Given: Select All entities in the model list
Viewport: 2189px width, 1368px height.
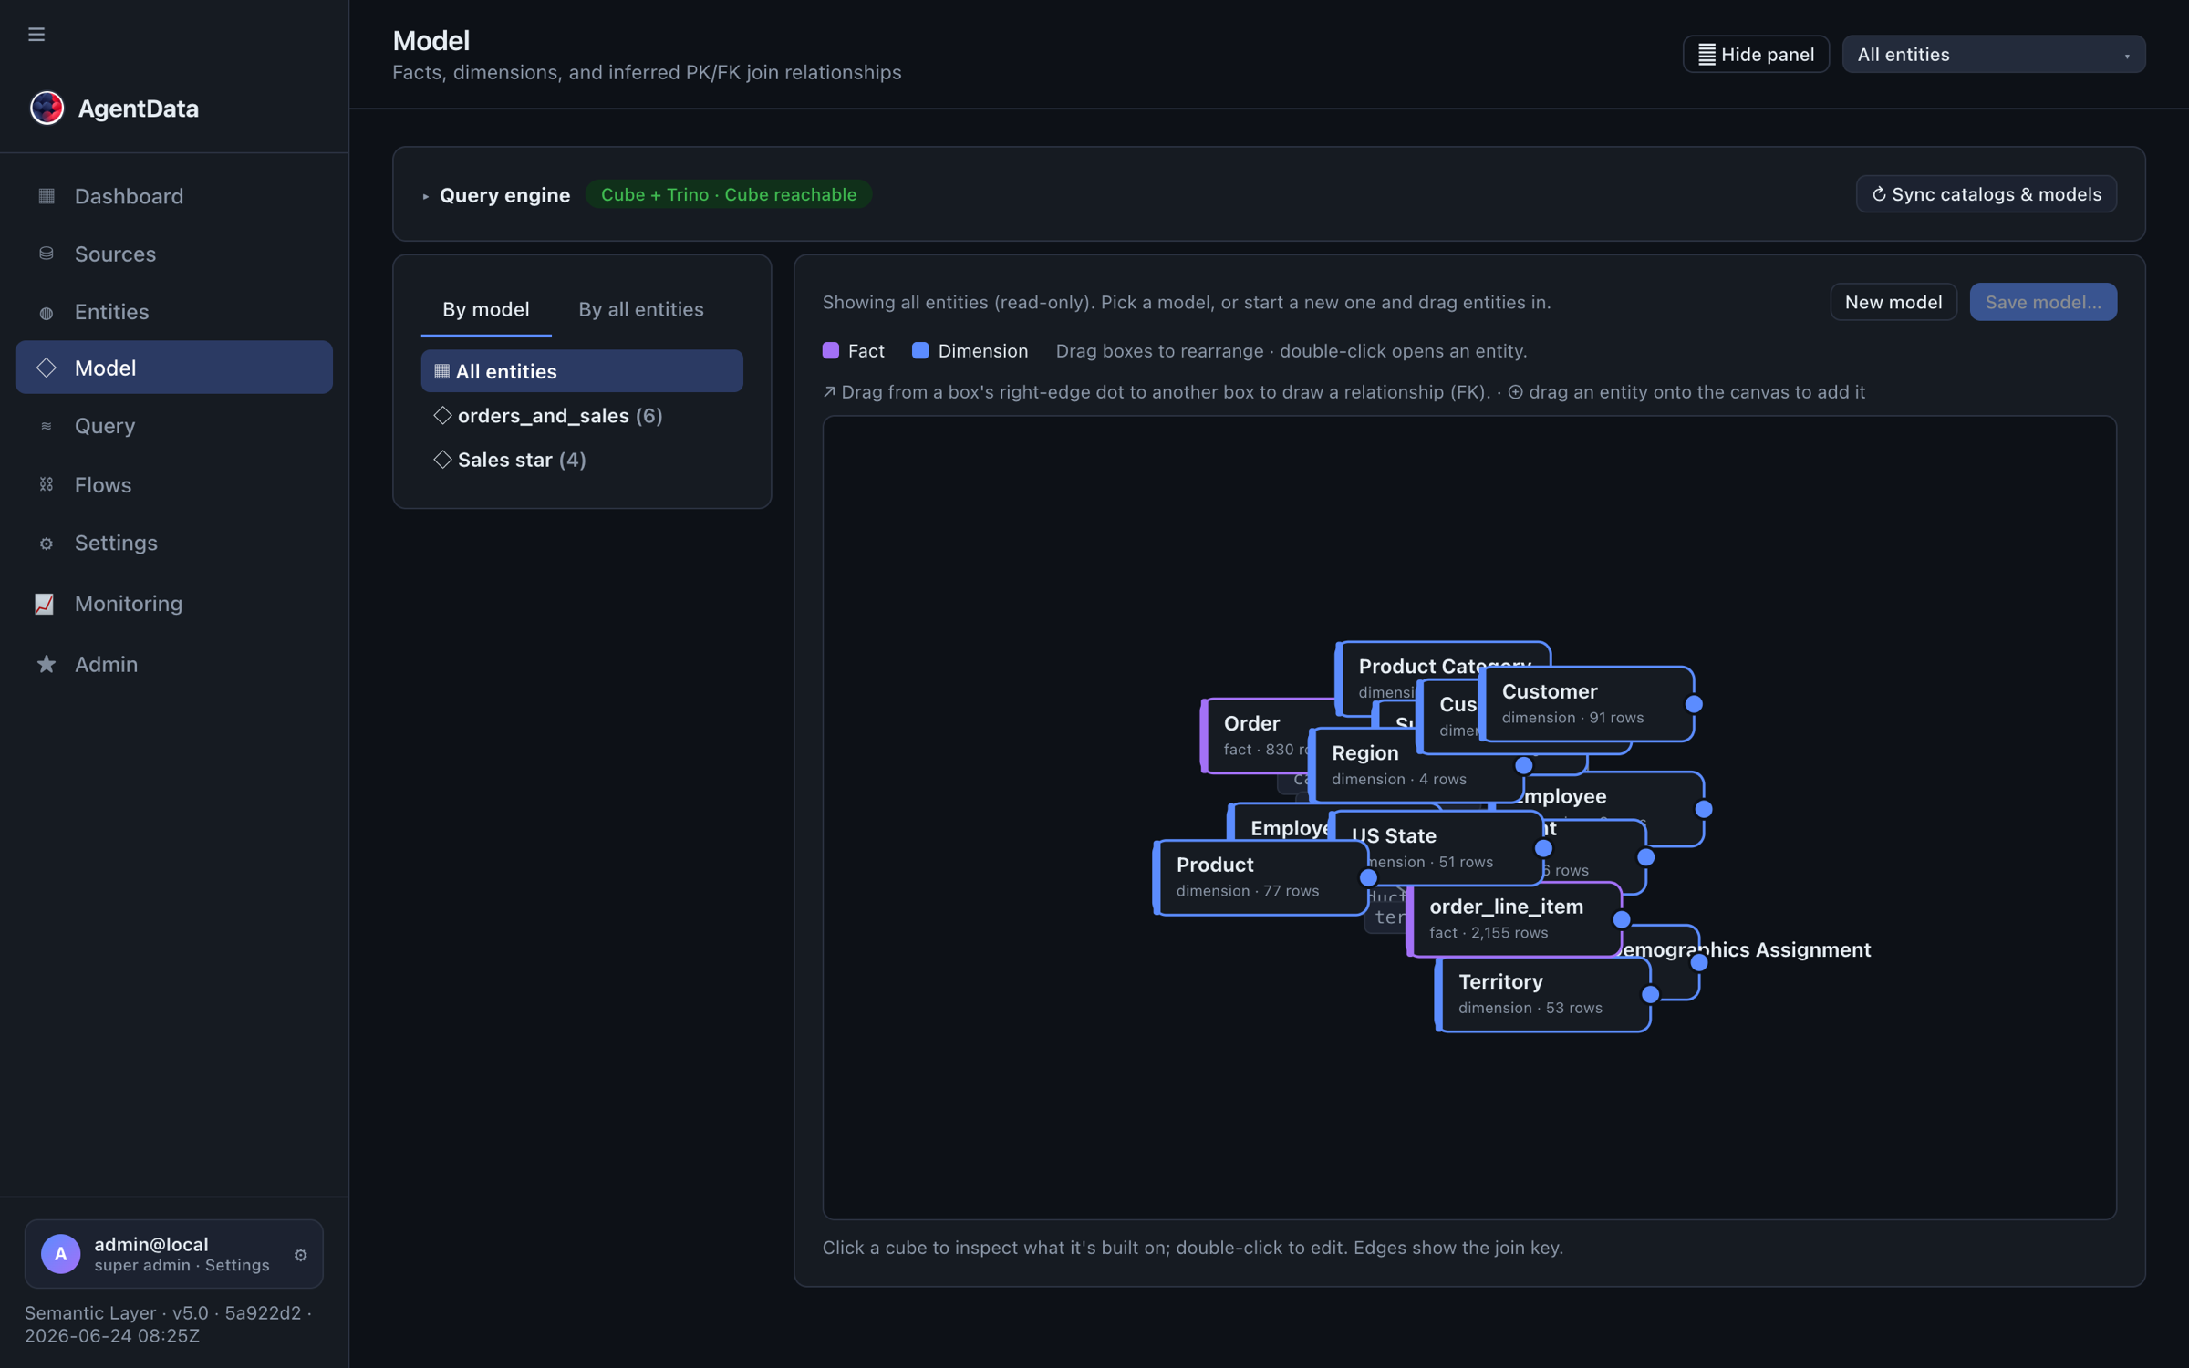Looking at the screenshot, I should pyautogui.click(x=582, y=371).
